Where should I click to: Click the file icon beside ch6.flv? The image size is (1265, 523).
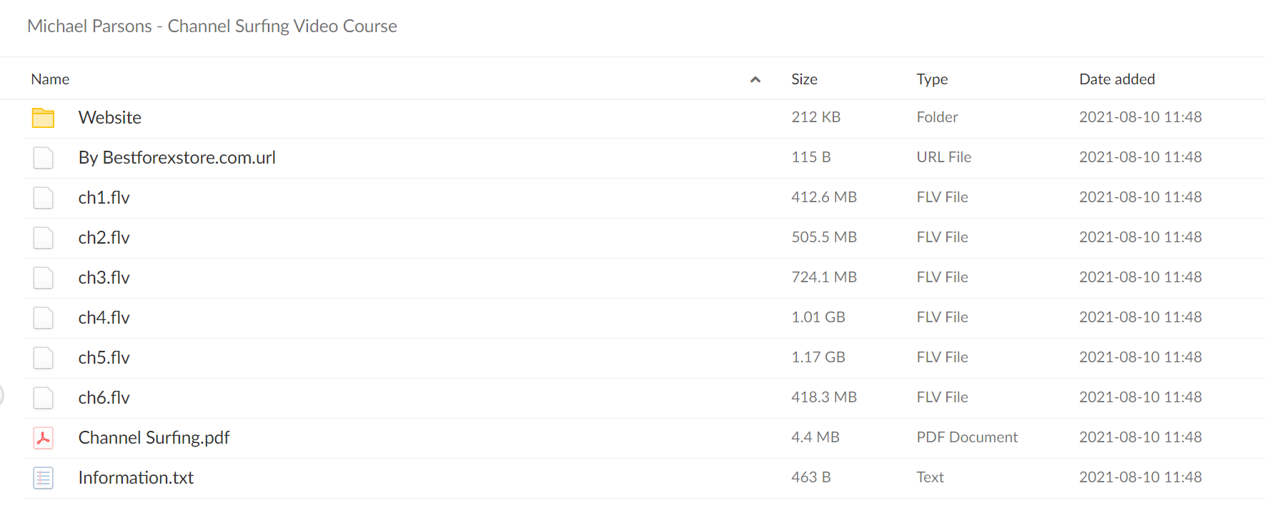pos(43,398)
